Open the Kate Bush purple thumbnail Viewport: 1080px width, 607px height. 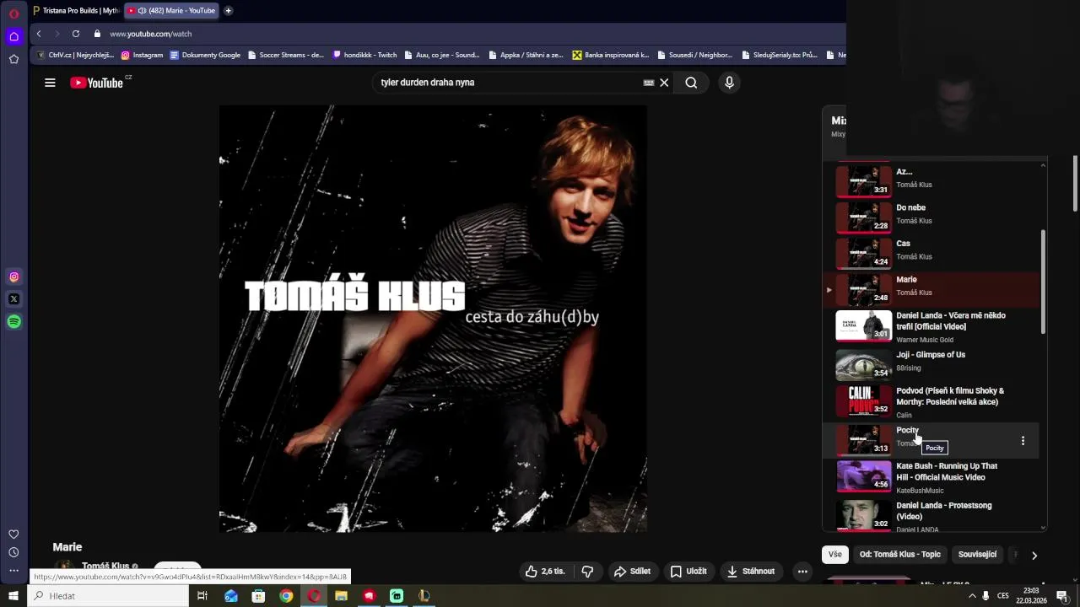[x=863, y=475]
